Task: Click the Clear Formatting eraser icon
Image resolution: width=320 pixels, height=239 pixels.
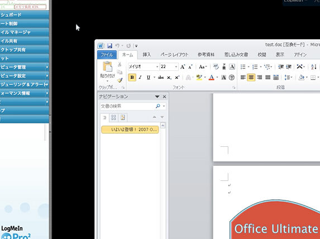Action: coord(216,66)
